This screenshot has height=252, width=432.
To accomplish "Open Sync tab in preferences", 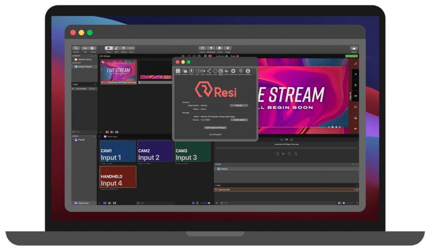I will click(x=215, y=72).
